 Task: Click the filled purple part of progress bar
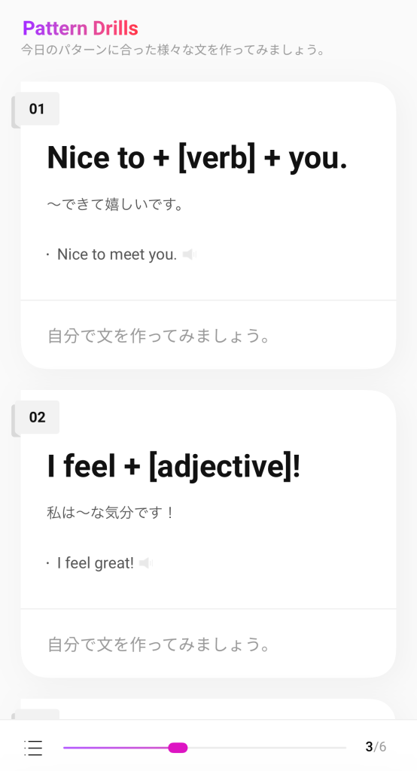(x=116, y=748)
